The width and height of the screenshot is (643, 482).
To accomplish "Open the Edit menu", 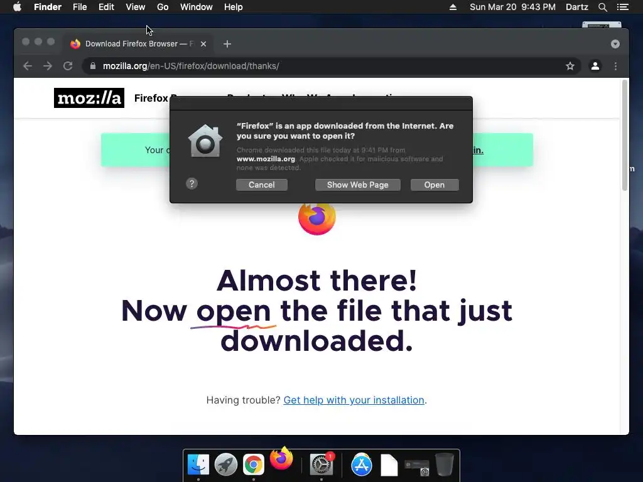I will (x=106, y=7).
